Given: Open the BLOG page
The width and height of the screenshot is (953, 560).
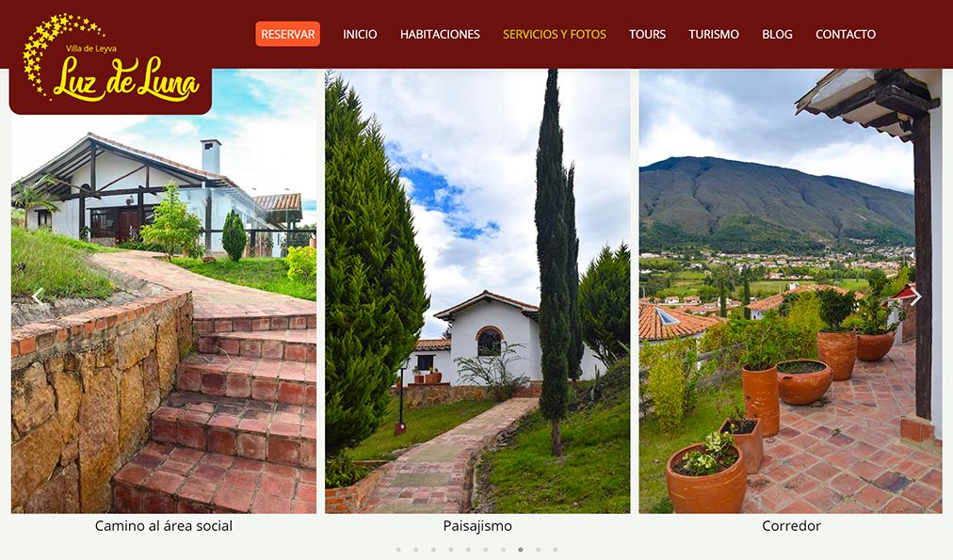Looking at the screenshot, I should pyautogui.click(x=777, y=35).
